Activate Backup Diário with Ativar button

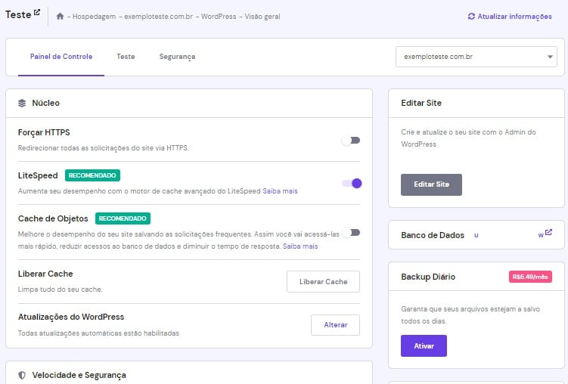[424, 346]
